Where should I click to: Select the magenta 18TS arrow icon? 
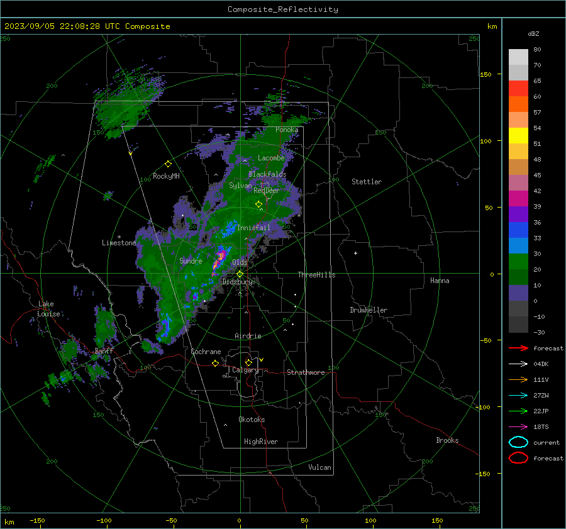click(518, 427)
